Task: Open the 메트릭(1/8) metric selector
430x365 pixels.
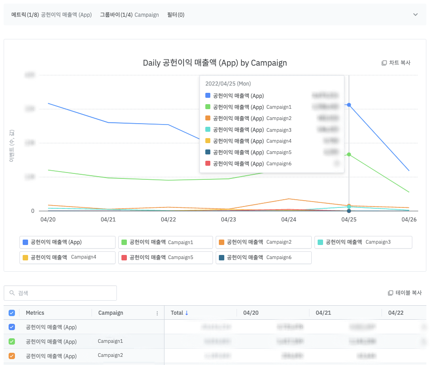Action: [x=51, y=15]
